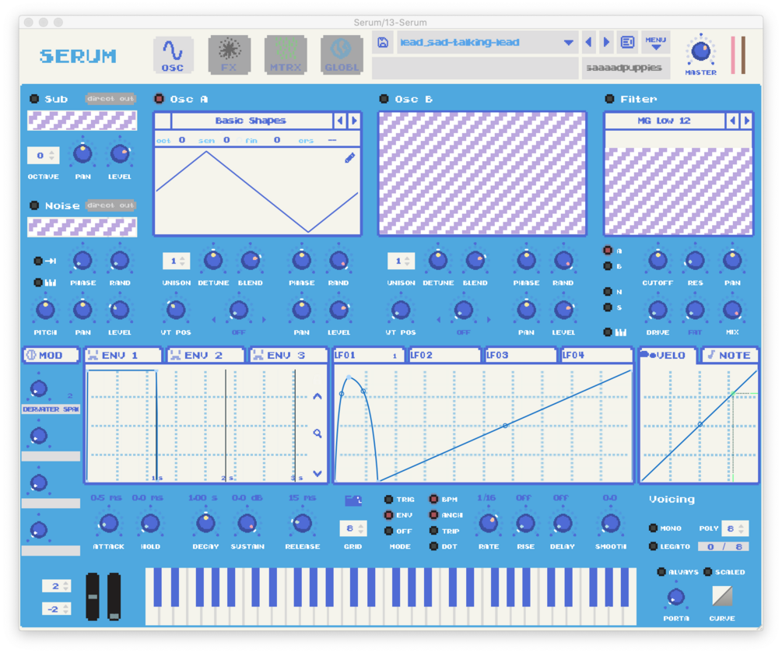782x653 pixels.
Task: Click the filter Cutoff knob
Action: pos(658,260)
